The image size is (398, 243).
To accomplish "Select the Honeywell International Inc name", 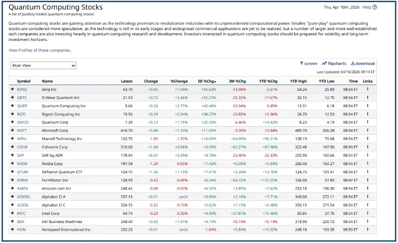I will pos(66,230).
